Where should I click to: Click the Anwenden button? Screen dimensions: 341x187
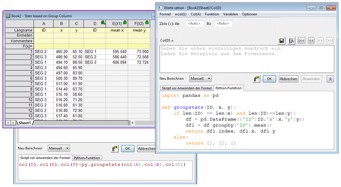point(311,79)
